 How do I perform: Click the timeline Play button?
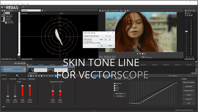click(36, 76)
